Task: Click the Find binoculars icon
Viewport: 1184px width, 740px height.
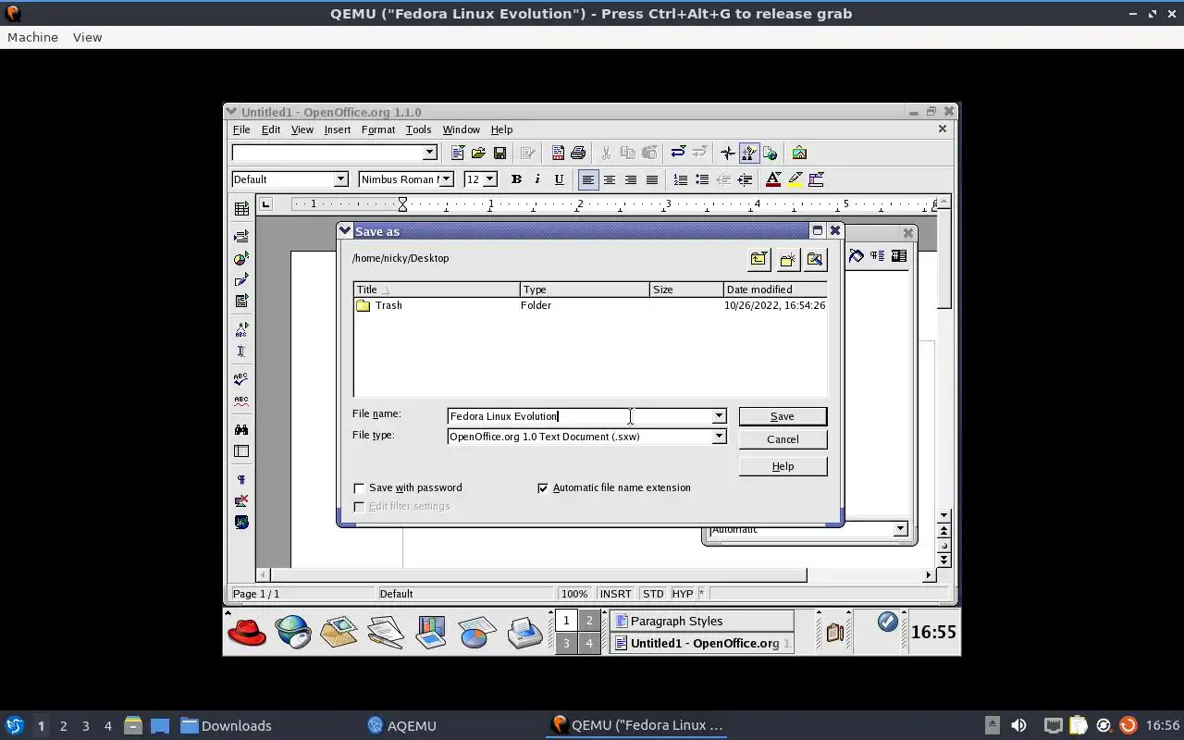Action: pos(241,429)
